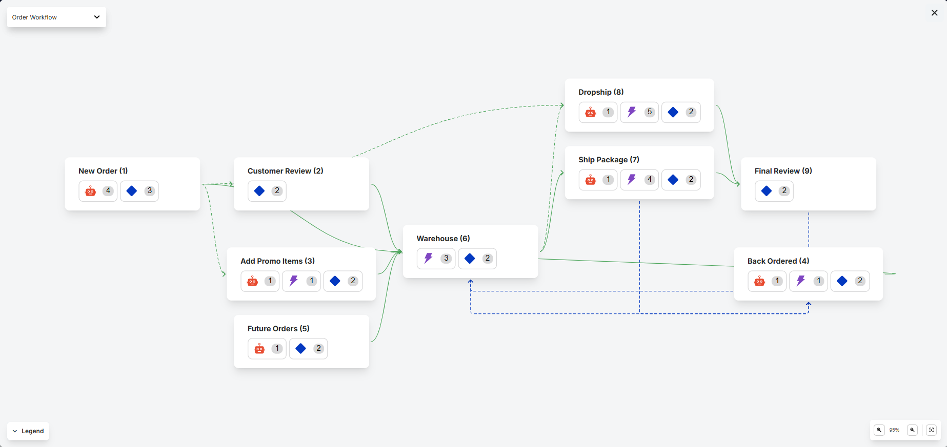Click the lightning bolt in Ship Package
The image size is (947, 447).
coord(632,180)
